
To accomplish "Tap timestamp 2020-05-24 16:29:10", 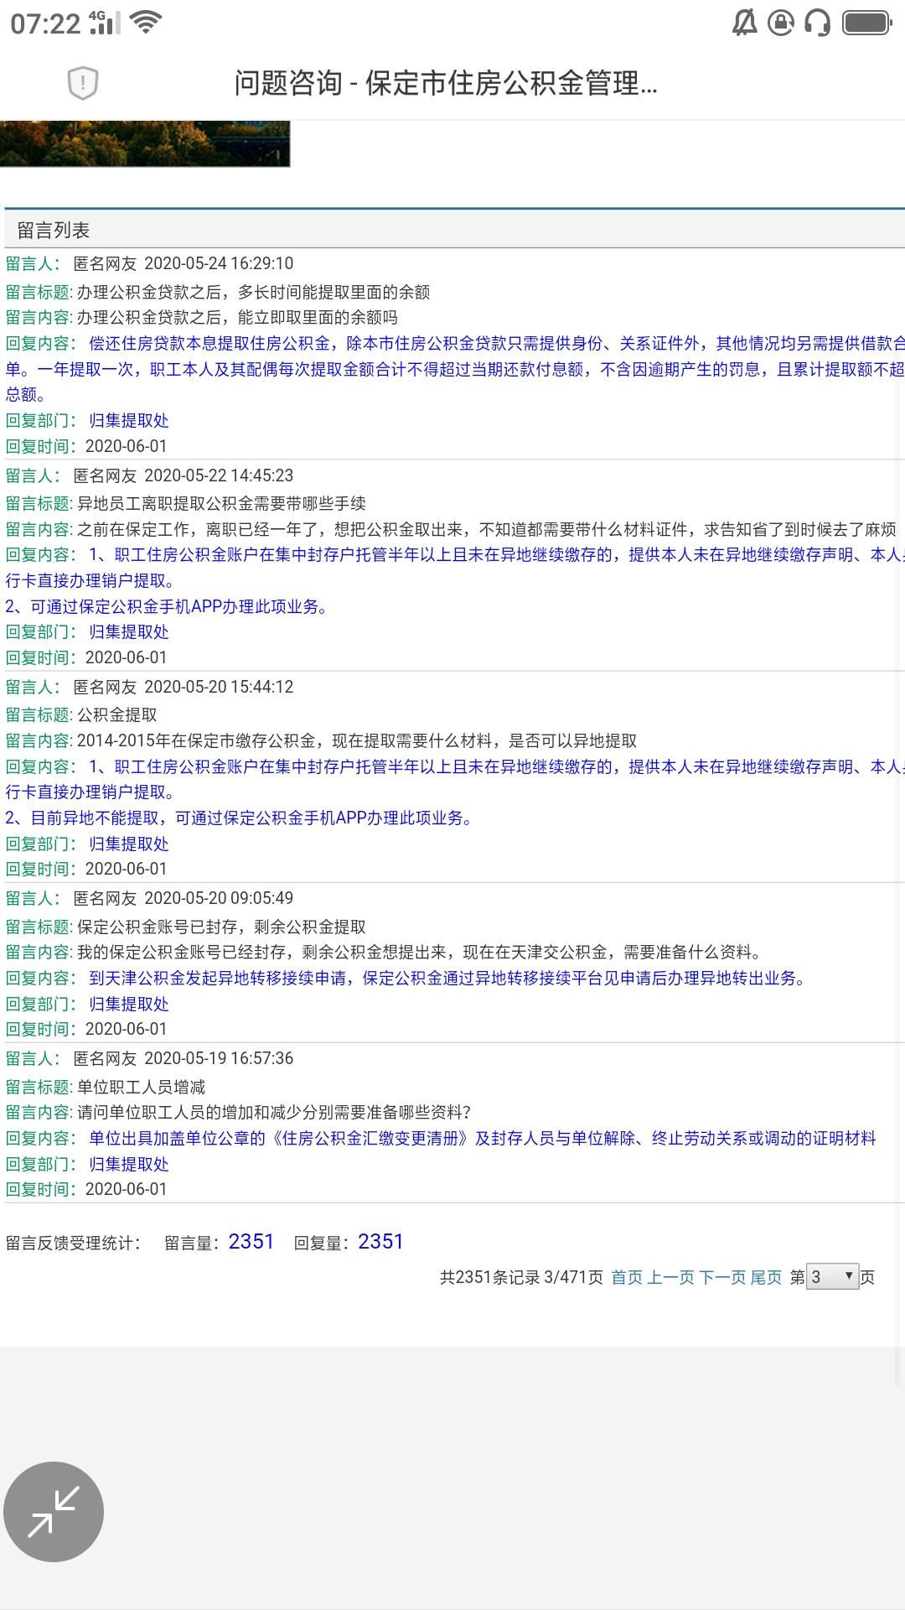I will (219, 263).
